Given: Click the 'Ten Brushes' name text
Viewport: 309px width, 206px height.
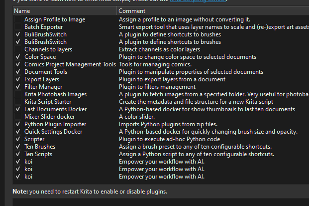Looking at the screenshot, I should point(40,147).
